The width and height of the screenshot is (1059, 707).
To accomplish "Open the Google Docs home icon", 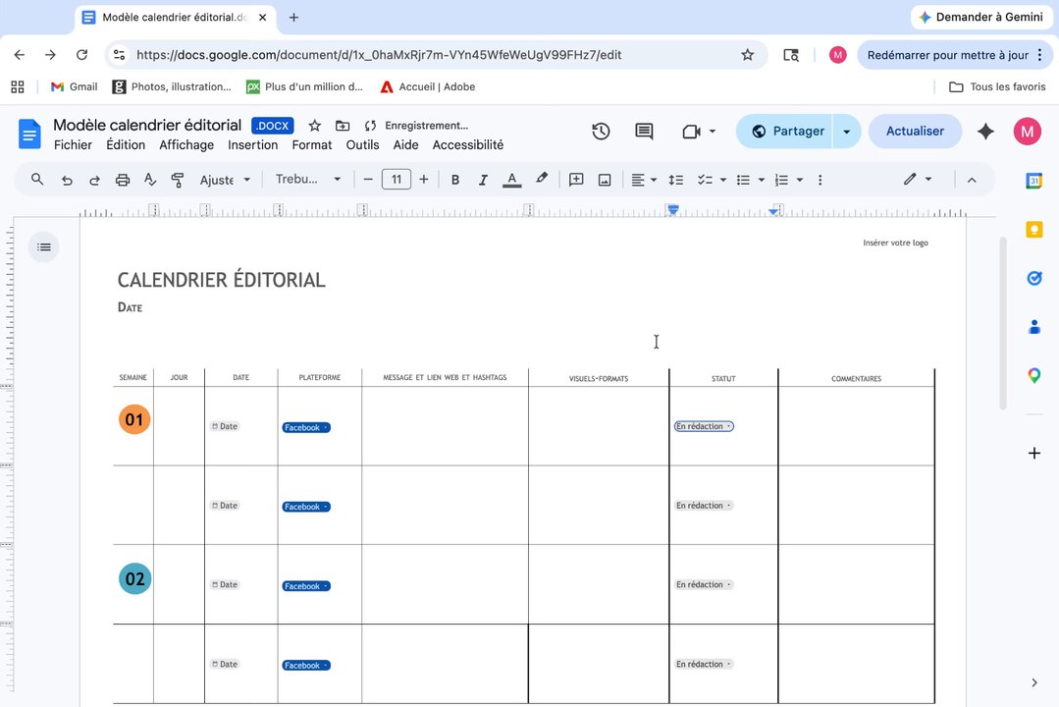I will point(29,134).
